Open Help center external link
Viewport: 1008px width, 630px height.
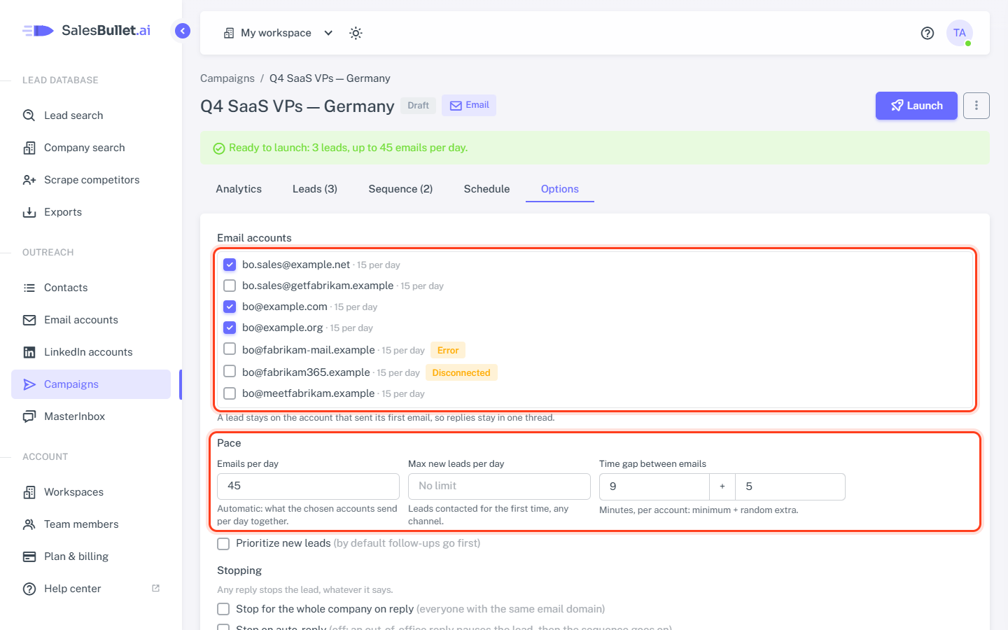91,589
